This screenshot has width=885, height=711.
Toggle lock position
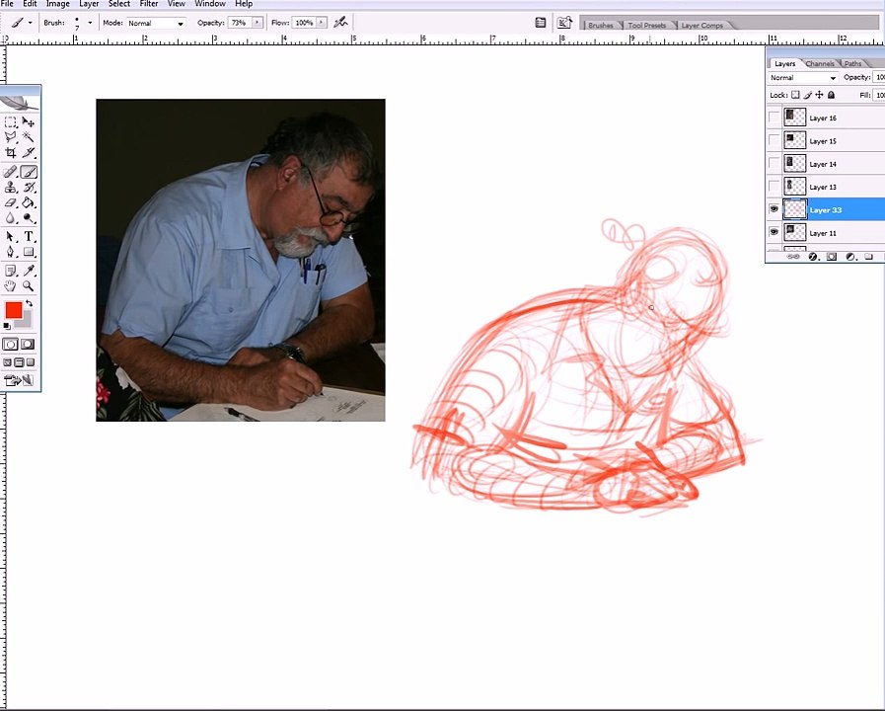[x=819, y=95]
